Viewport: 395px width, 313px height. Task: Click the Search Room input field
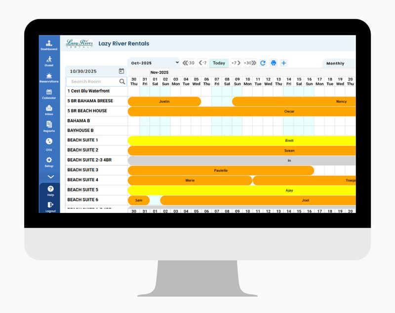tap(93, 81)
